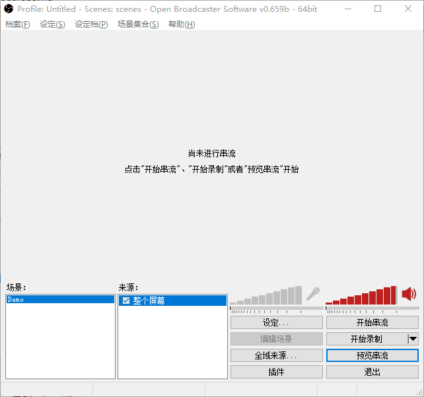The height and width of the screenshot is (397, 424).
Task: Minimize the OBS window
Action: pos(348,9)
